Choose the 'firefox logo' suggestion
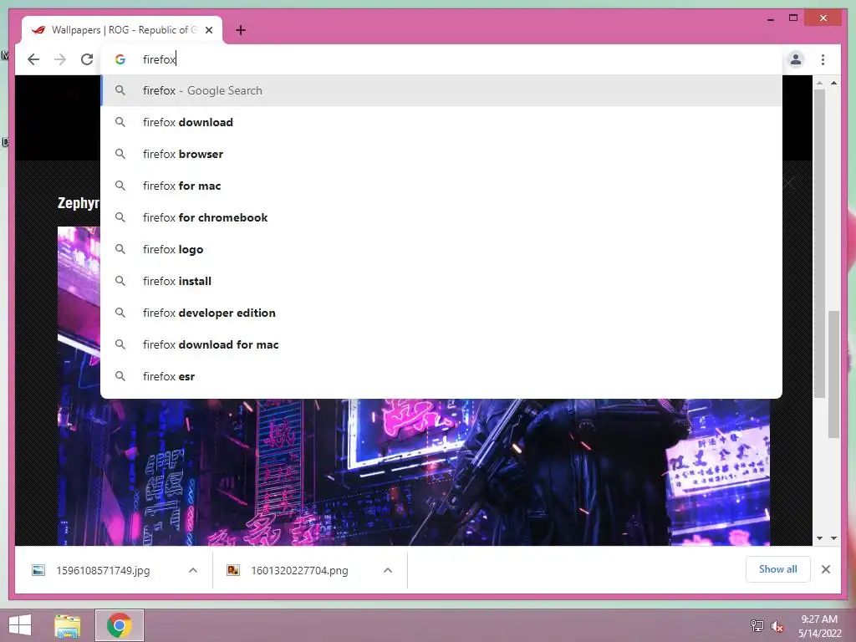The height and width of the screenshot is (642, 856). tap(441, 249)
